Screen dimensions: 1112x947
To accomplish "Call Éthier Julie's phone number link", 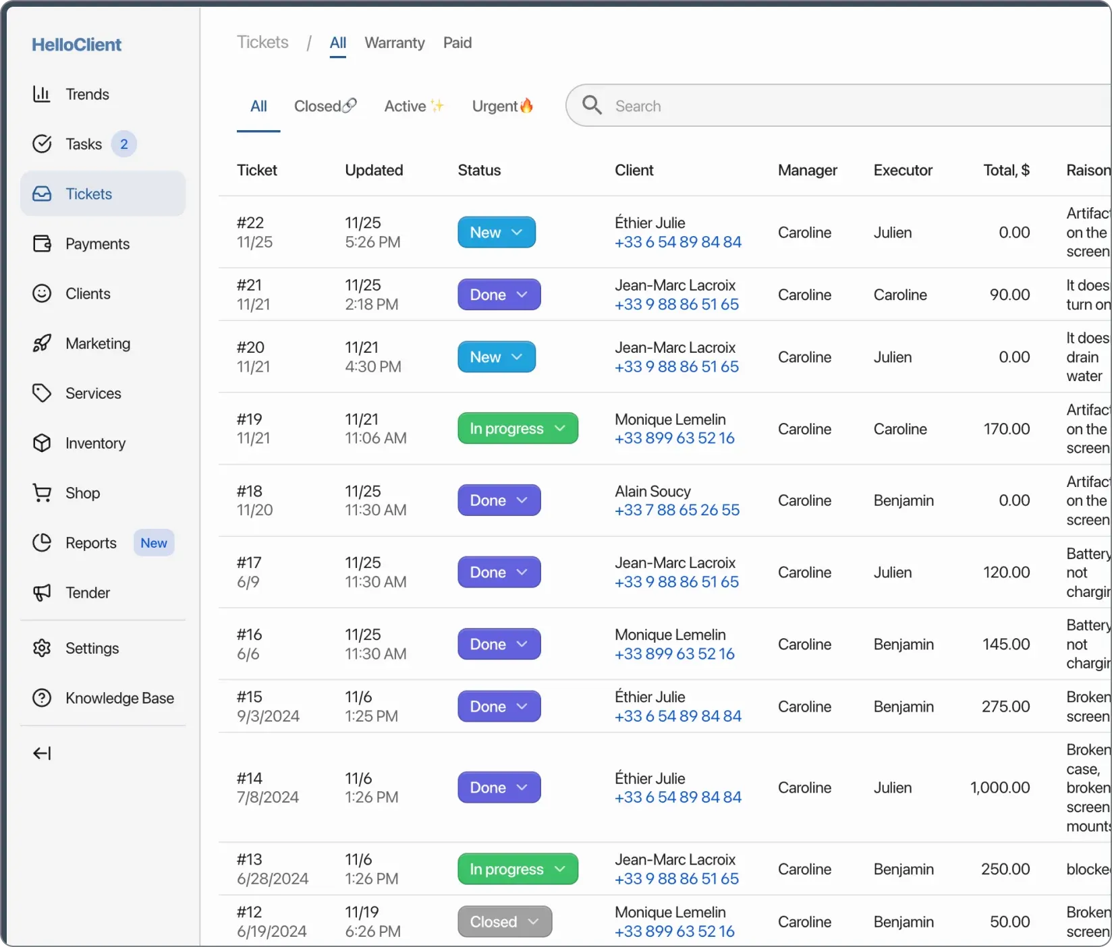I will (x=677, y=242).
